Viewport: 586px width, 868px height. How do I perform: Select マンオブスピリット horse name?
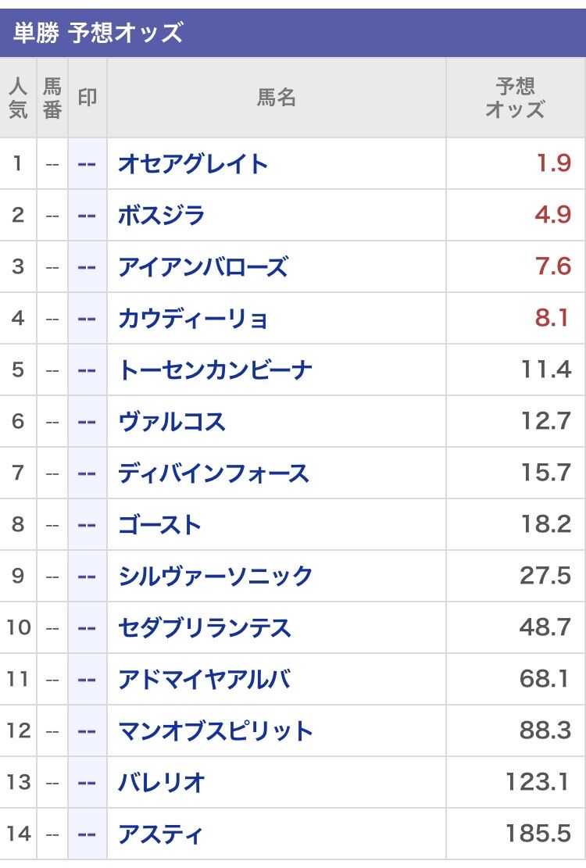tap(215, 731)
